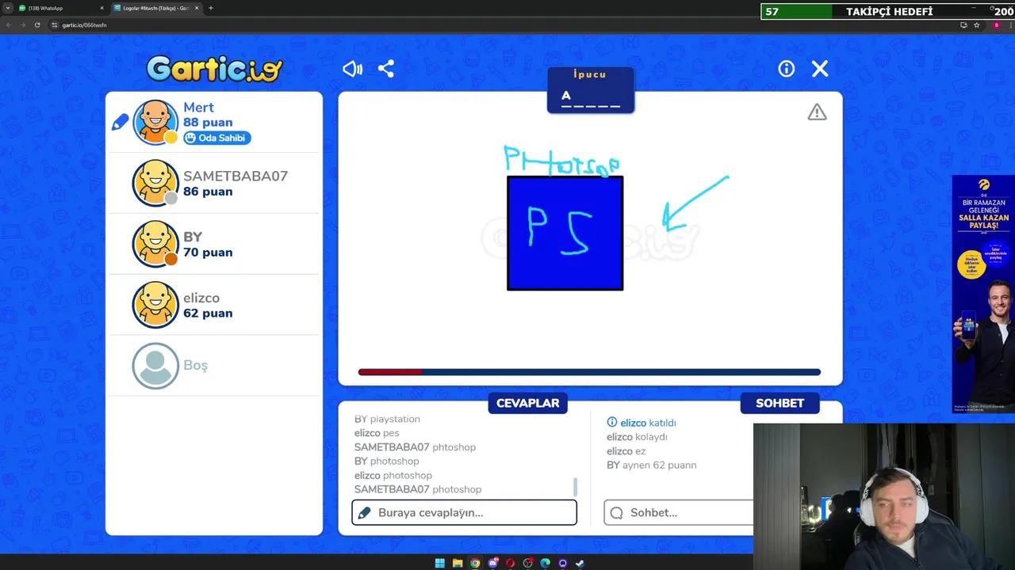
Task: Click the Takipçi Hedefi follower goal bar
Action: pyautogui.click(x=888, y=11)
